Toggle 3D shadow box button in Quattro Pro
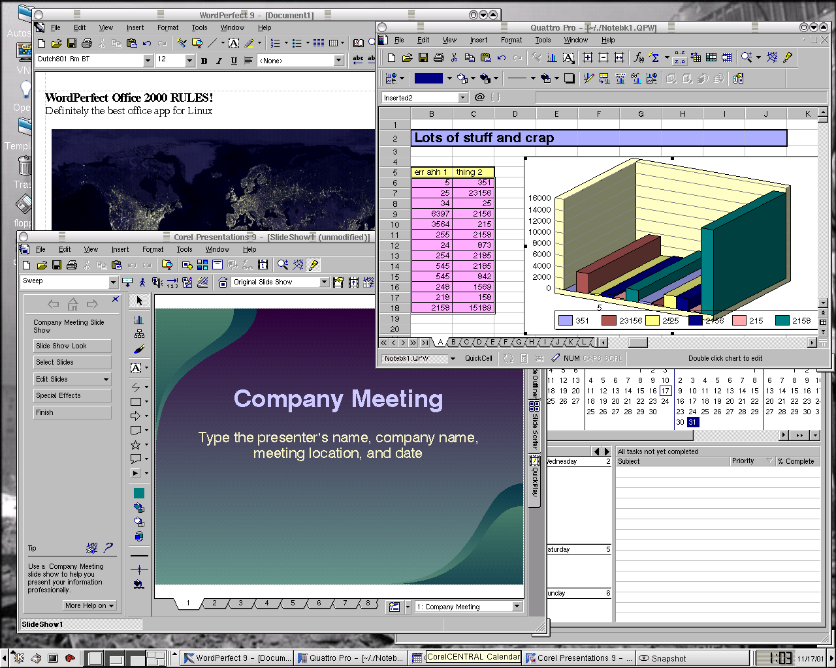The width and height of the screenshot is (836, 668). click(x=569, y=78)
